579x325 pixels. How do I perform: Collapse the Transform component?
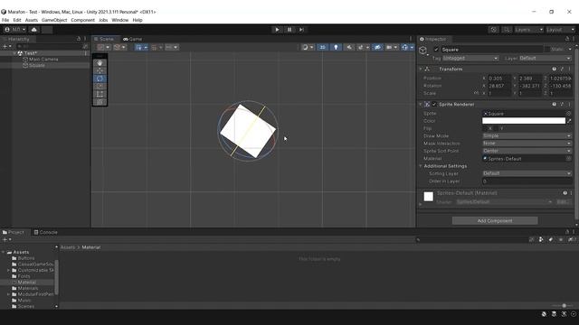click(x=421, y=69)
